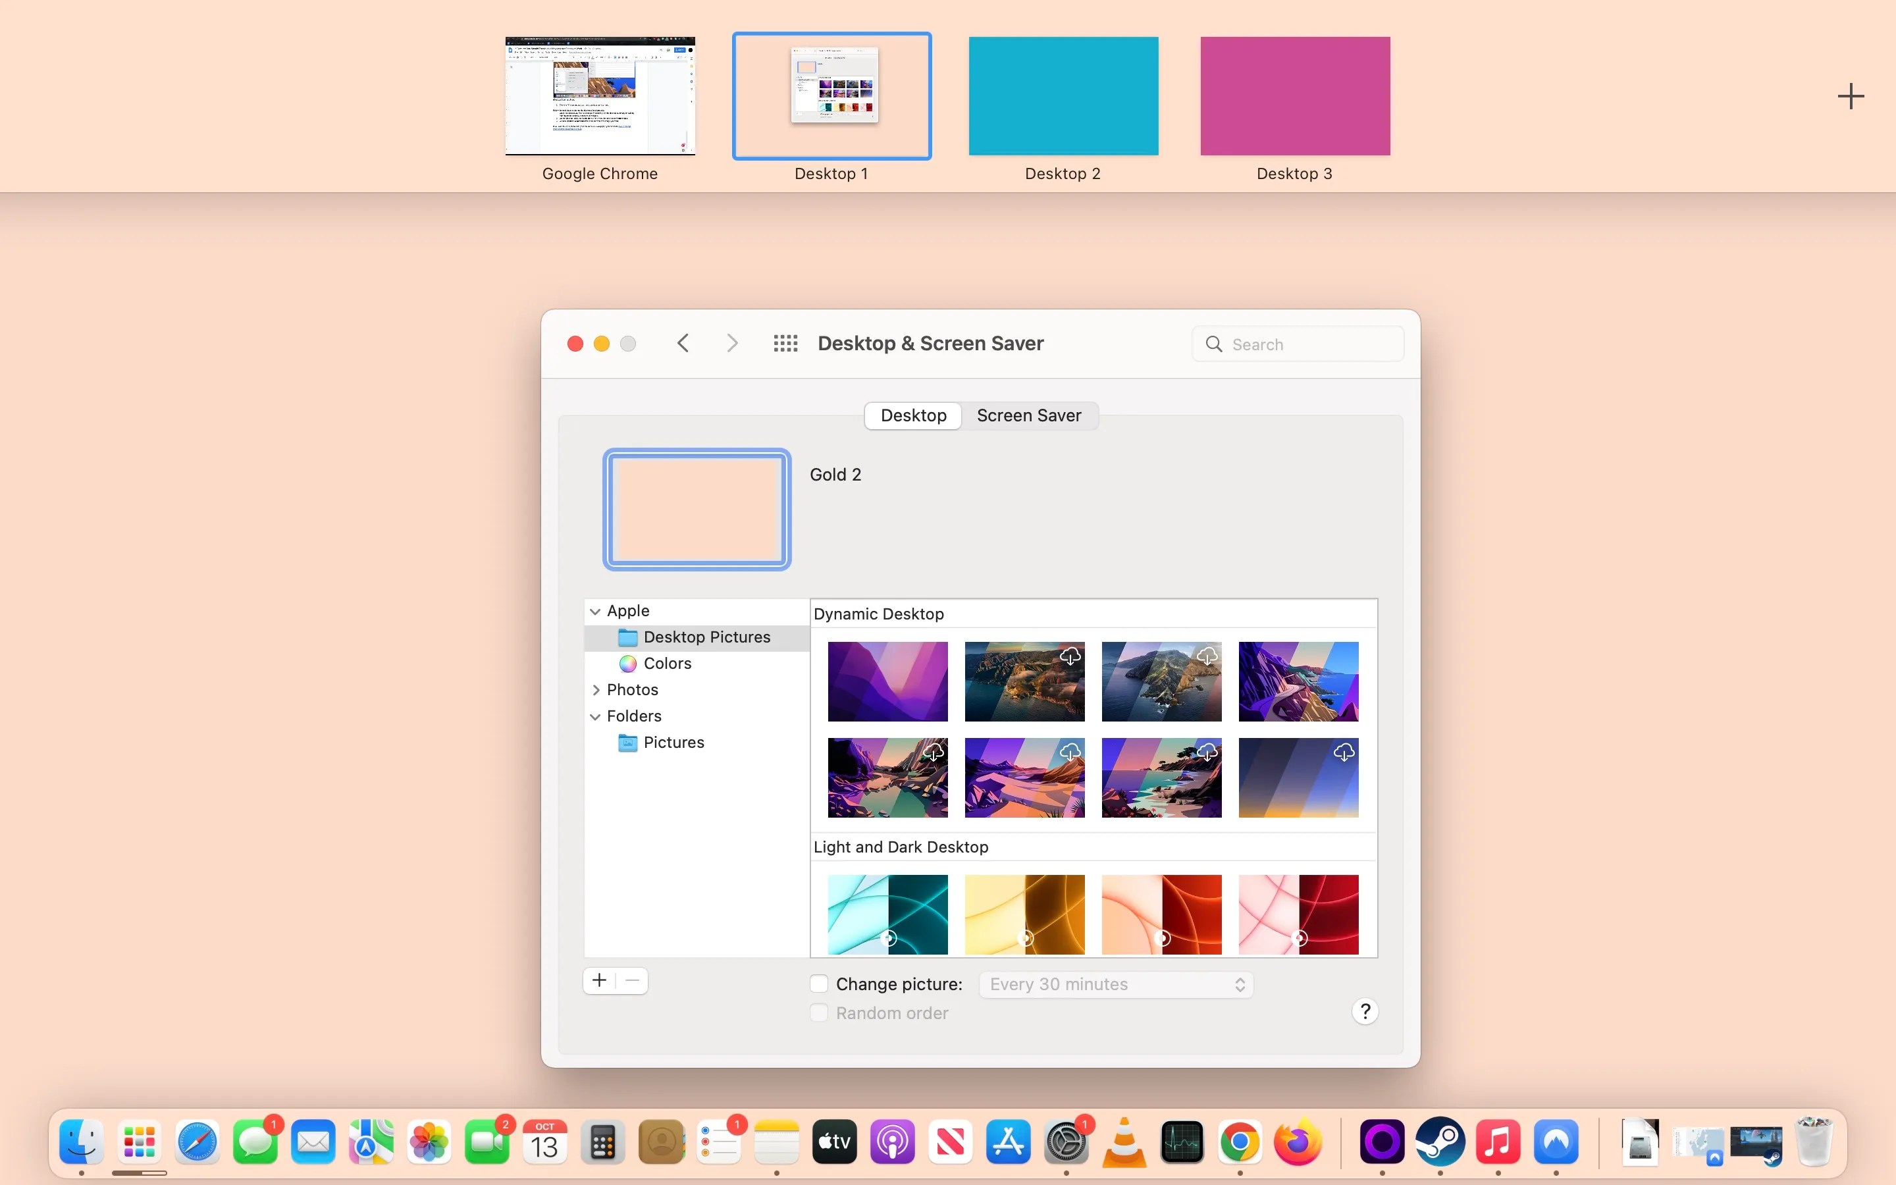Open Firefox from the Dock
The width and height of the screenshot is (1896, 1185).
[x=1298, y=1142]
